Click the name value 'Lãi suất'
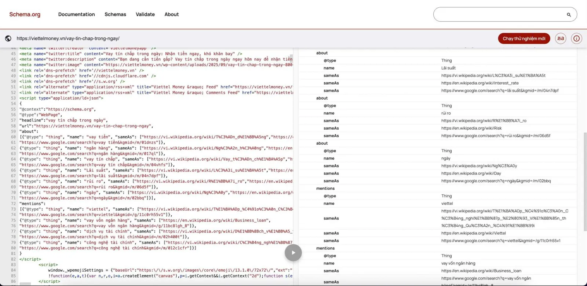587x286 pixels. pos(448,68)
